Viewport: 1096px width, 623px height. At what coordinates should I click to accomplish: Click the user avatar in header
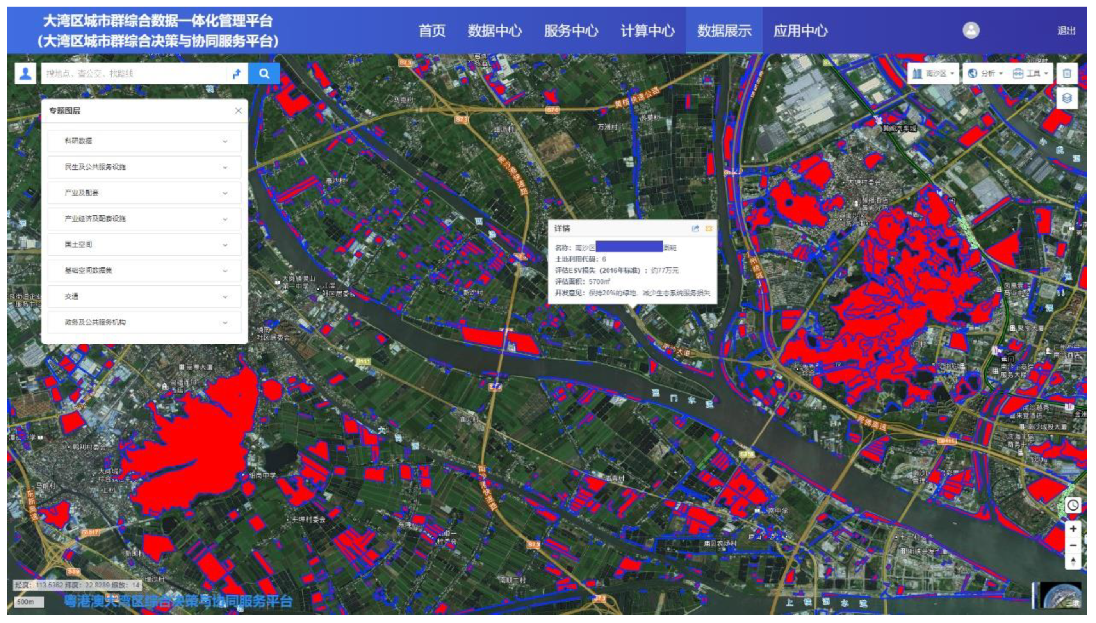click(x=971, y=30)
